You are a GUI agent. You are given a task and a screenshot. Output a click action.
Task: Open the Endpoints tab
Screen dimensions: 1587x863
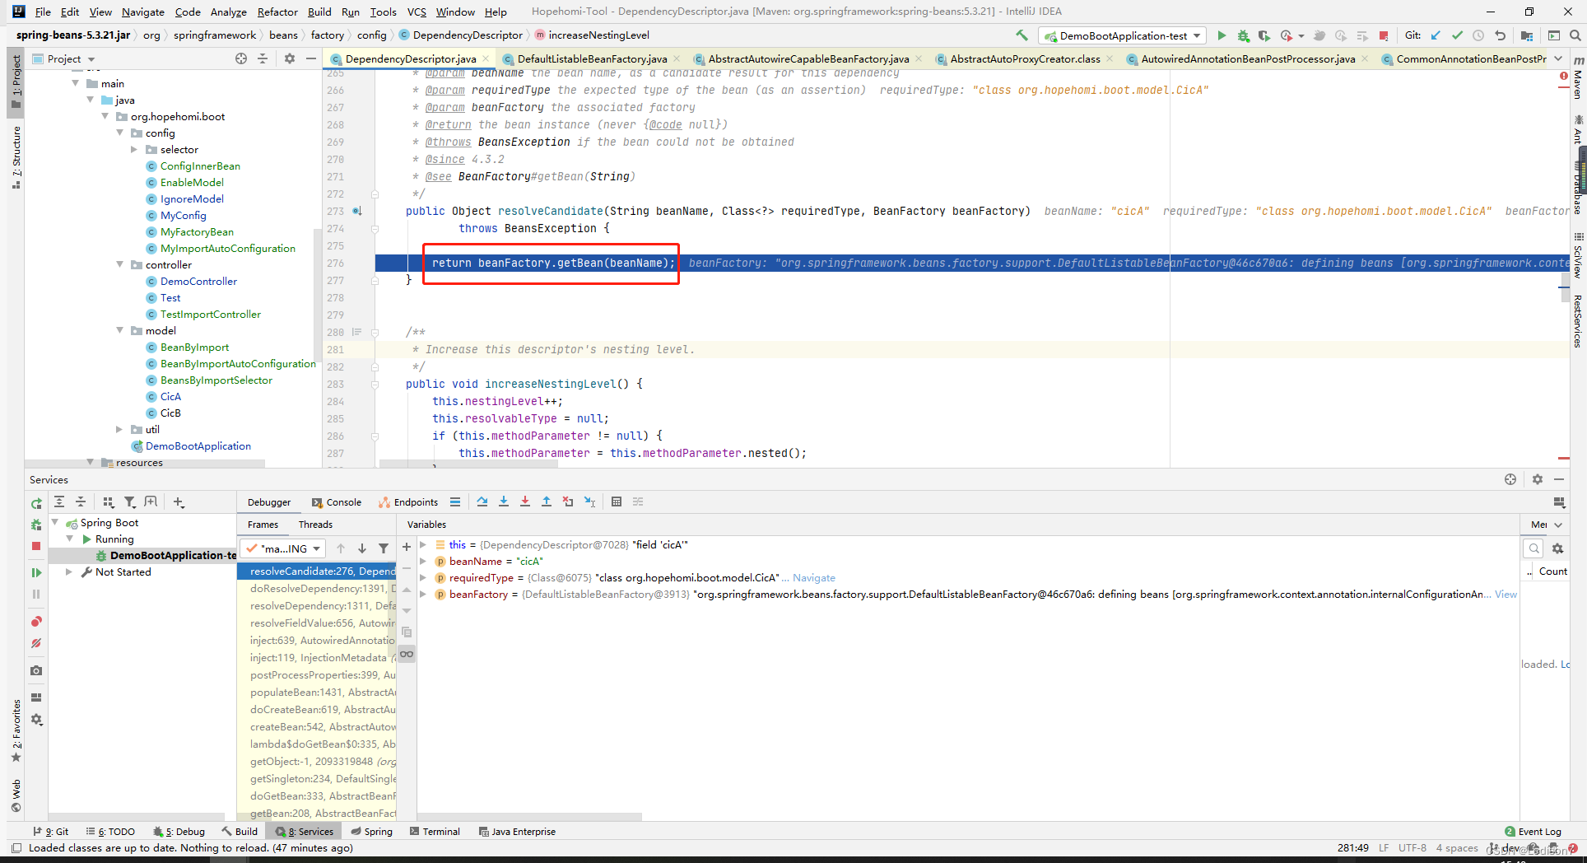pos(408,502)
